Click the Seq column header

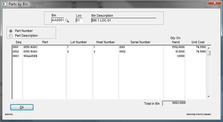tap(18, 42)
